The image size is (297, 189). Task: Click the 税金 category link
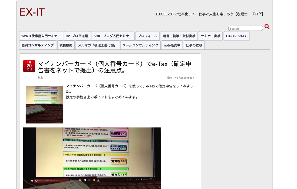pos(40,77)
